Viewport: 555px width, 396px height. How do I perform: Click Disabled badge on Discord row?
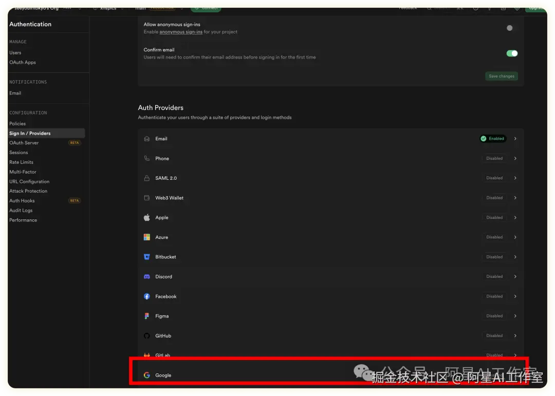click(x=494, y=276)
